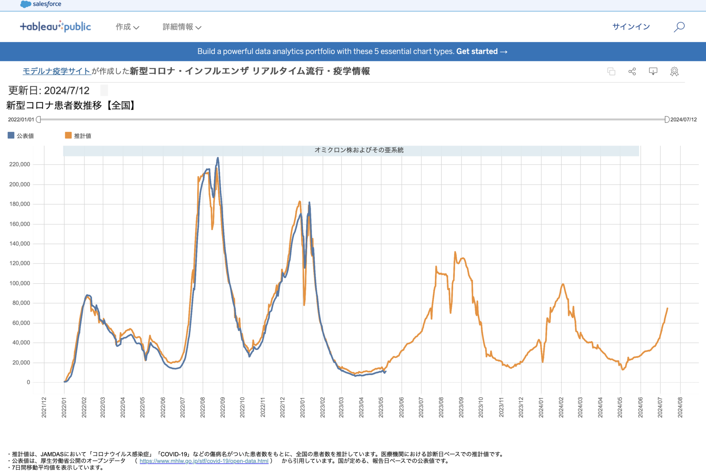The width and height of the screenshot is (706, 473).
Task: Click the 2024/08 x-axis label
Action: click(x=680, y=407)
